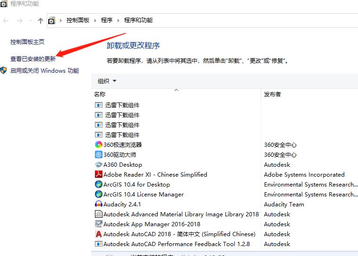Click the A360 Desktop icon
This screenshot has width=358, height=256.
pyautogui.click(x=98, y=164)
